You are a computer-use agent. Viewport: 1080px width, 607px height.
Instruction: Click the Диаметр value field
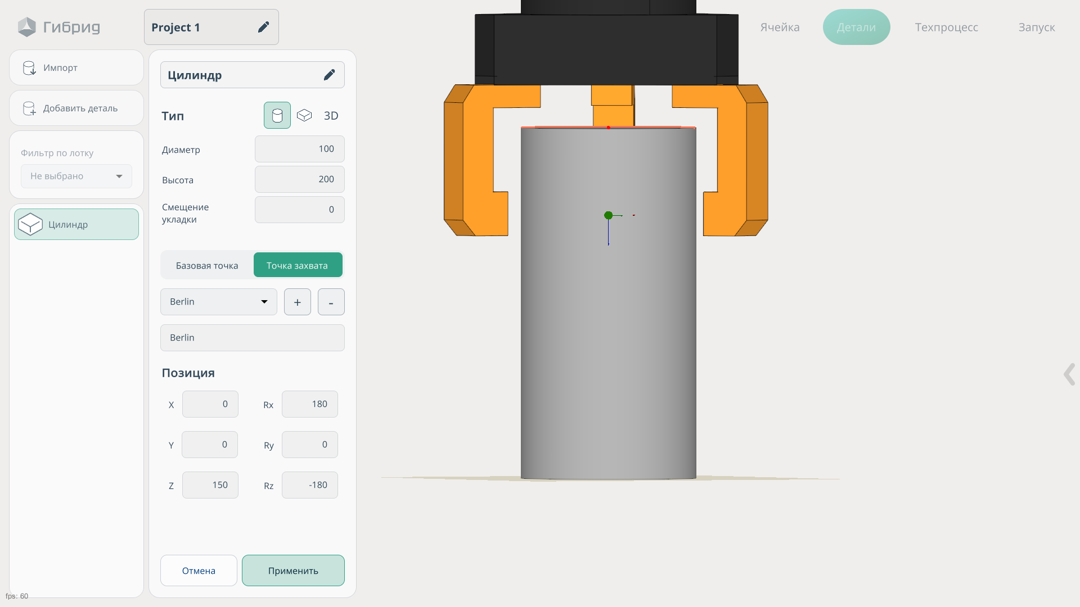[299, 149]
